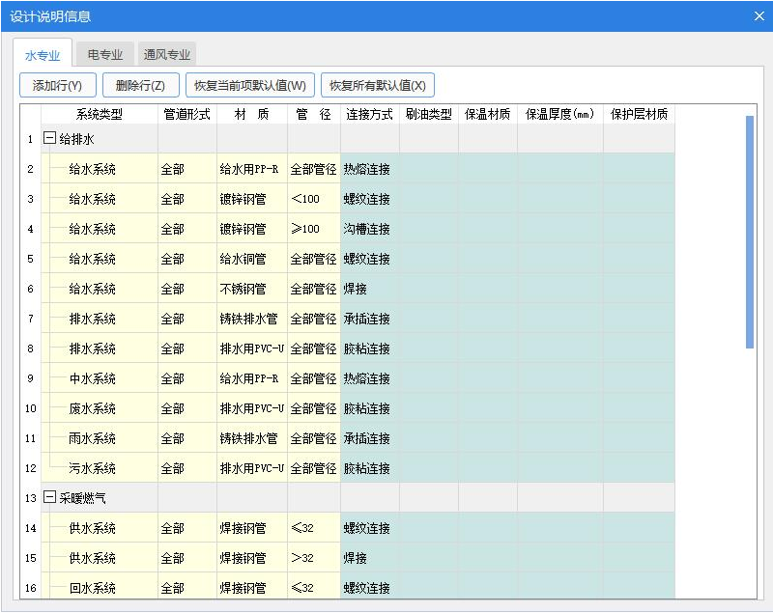773x613 pixels.
Task: Click the 中水系统 row entry
Action: pyautogui.click(x=93, y=378)
